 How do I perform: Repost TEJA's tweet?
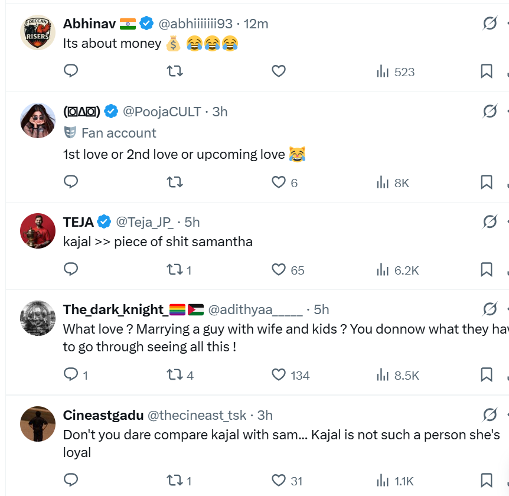coord(175,270)
